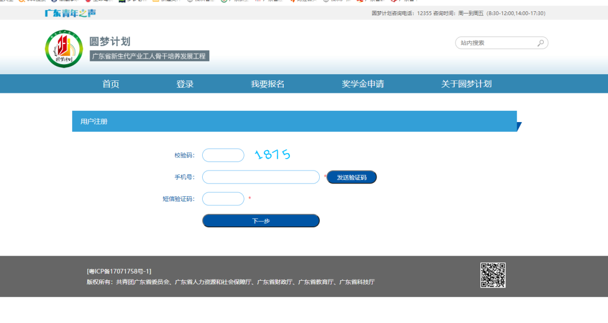Image resolution: width=608 pixels, height=323 pixels.
Task: Click the 圆梦计划 title text
Action: point(110,42)
